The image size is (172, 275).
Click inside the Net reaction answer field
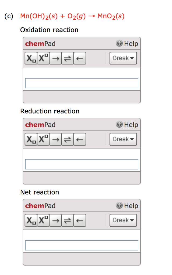[81, 245]
